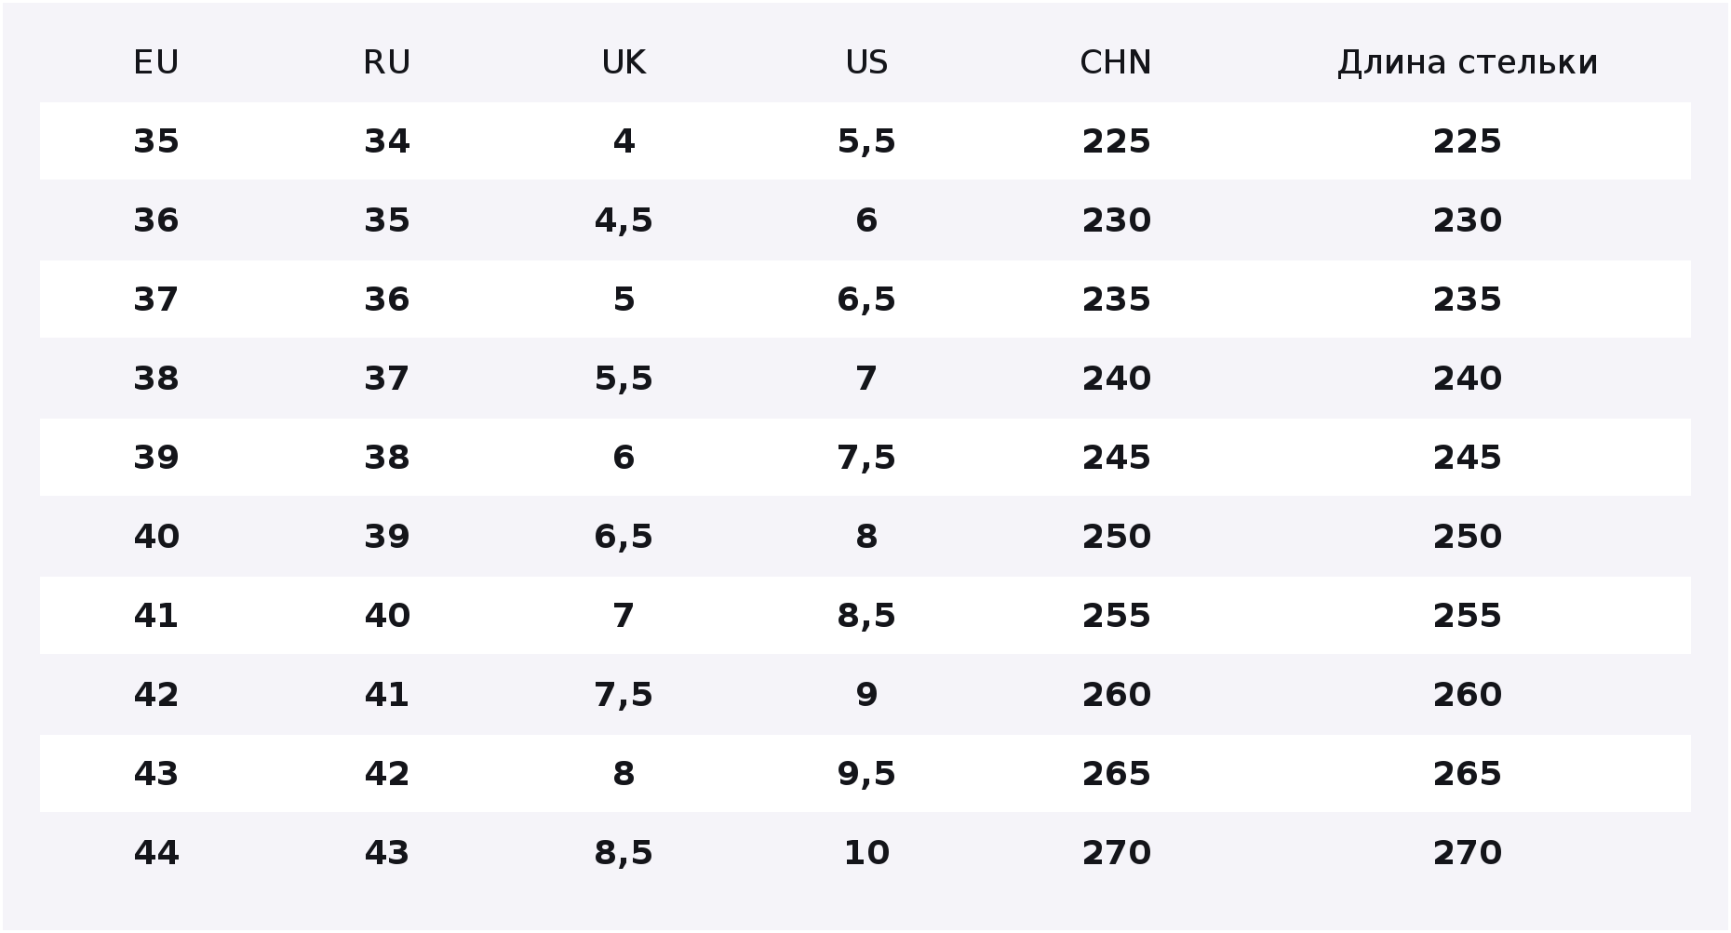
Task: Click RU size 40 cell
Action: tap(387, 616)
